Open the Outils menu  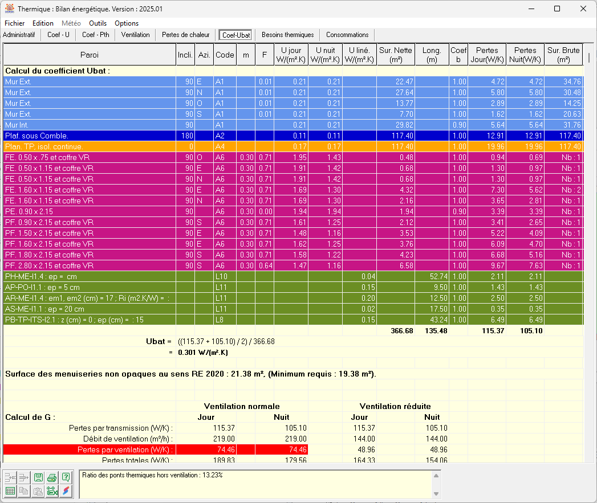(98, 23)
